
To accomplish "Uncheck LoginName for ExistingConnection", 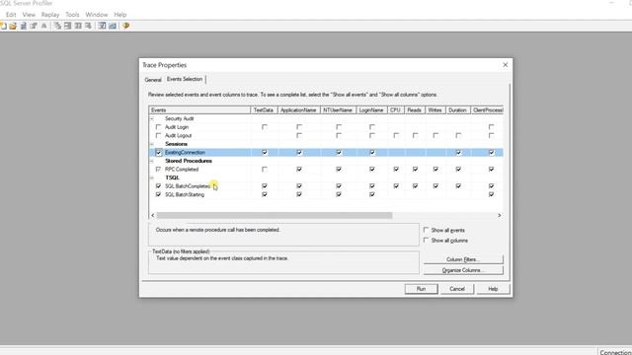I will pos(372,153).
